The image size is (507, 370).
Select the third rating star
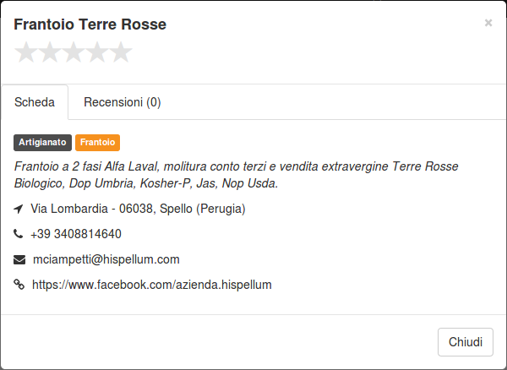point(74,52)
